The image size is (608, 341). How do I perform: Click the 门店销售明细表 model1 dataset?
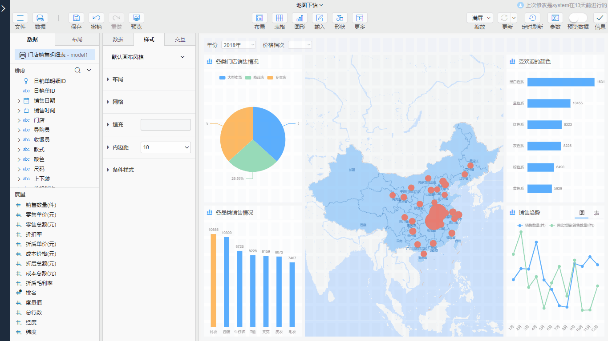[54, 55]
